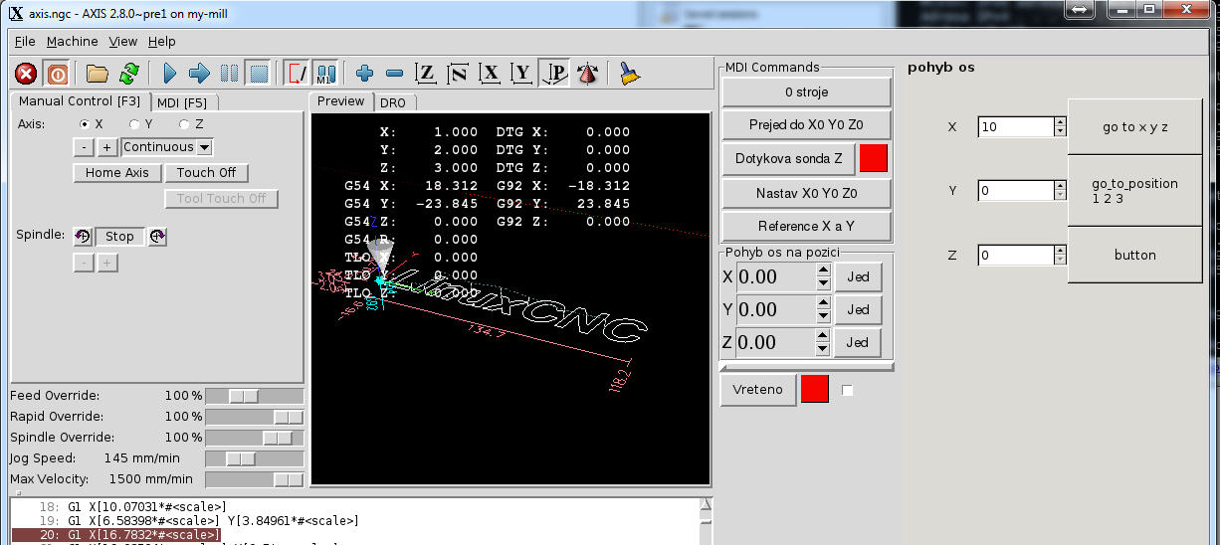Viewport: 1220px width, 545px height.
Task: Tick the checkbox next to Vreteno
Action: (848, 390)
